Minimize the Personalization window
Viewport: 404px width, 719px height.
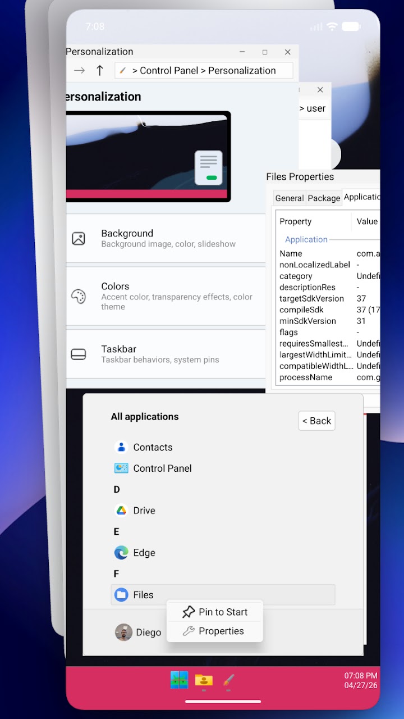click(x=242, y=52)
